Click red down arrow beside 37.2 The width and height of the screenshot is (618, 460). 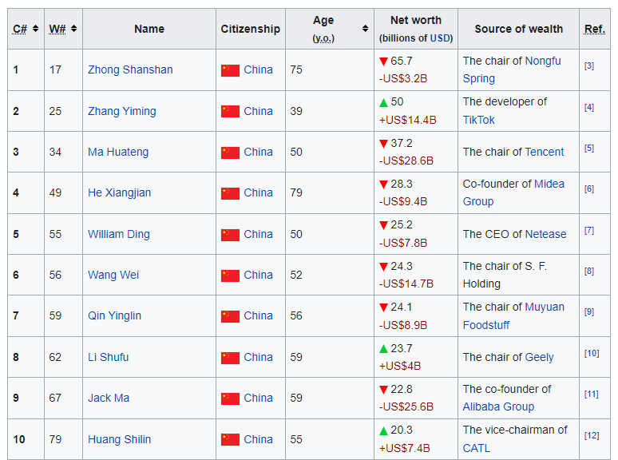[383, 144]
